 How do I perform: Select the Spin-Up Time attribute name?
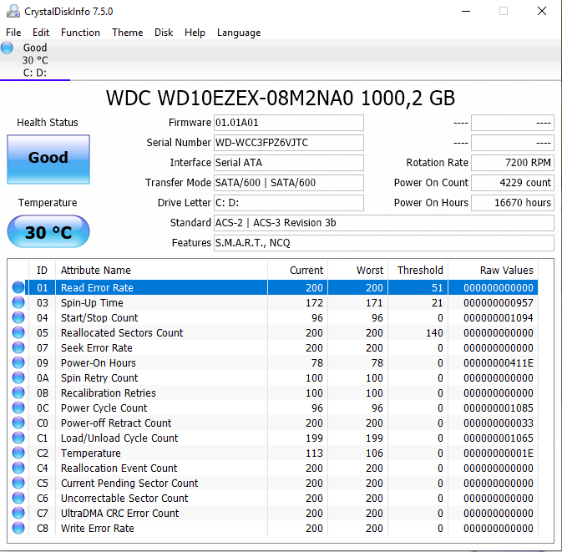pos(92,303)
